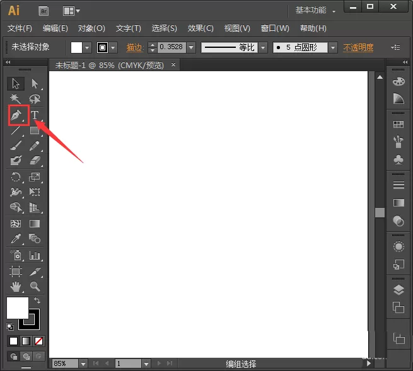Select the Blob Brush tool
The height and width of the screenshot is (371, 413).
(x=16, y=160)
